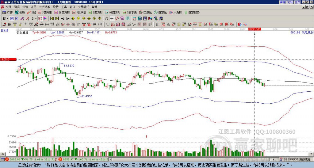
Task: Select the hand pan tool
Action: pos(106,19)
